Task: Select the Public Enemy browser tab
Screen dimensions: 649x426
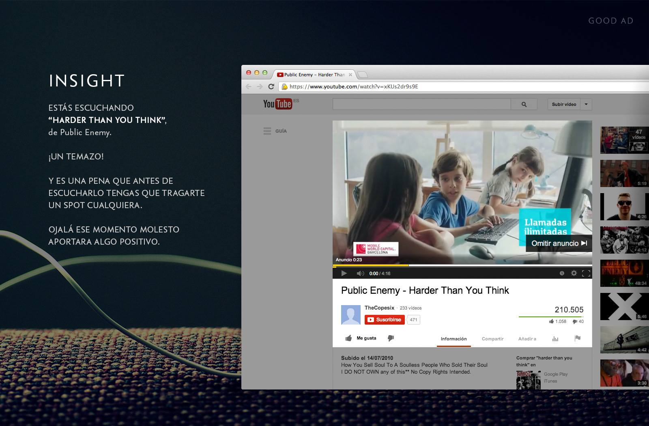Action: (314, 75)
